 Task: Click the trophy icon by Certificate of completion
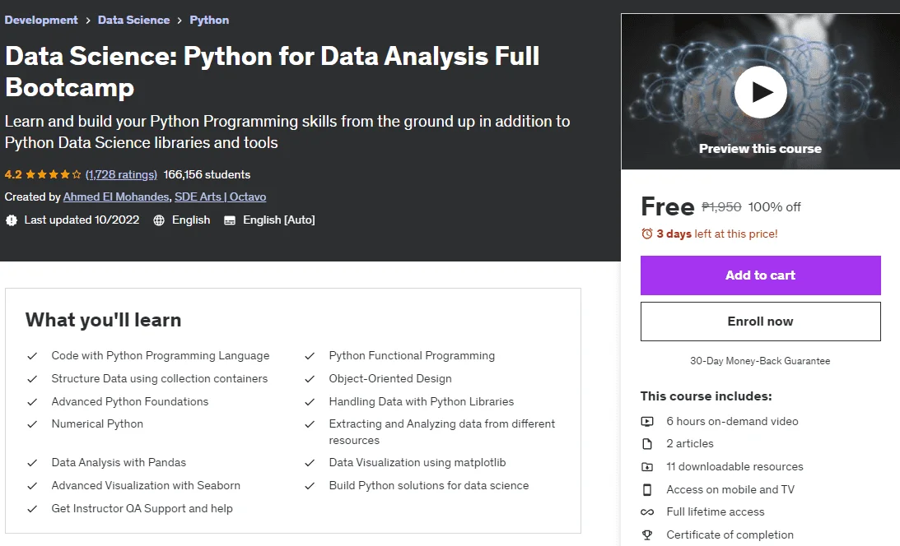[647, 535]
